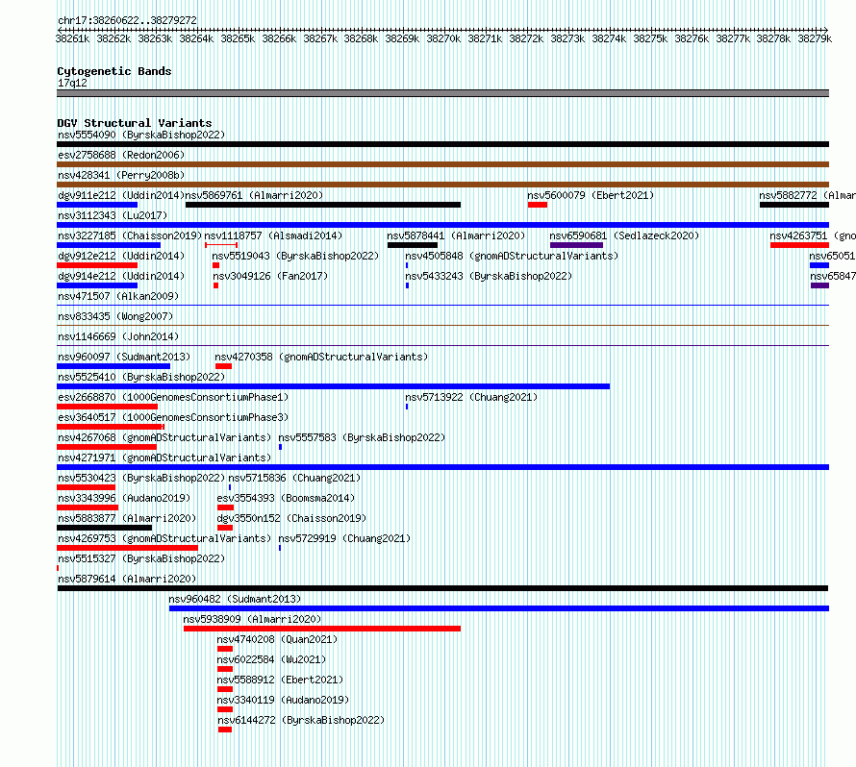Select esv3554393 (Boomsma2014) label
856x767 pixels.
click(x=286, y=498)
